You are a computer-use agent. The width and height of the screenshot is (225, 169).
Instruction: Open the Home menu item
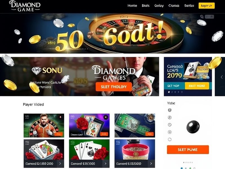click(x=132, y=6)
